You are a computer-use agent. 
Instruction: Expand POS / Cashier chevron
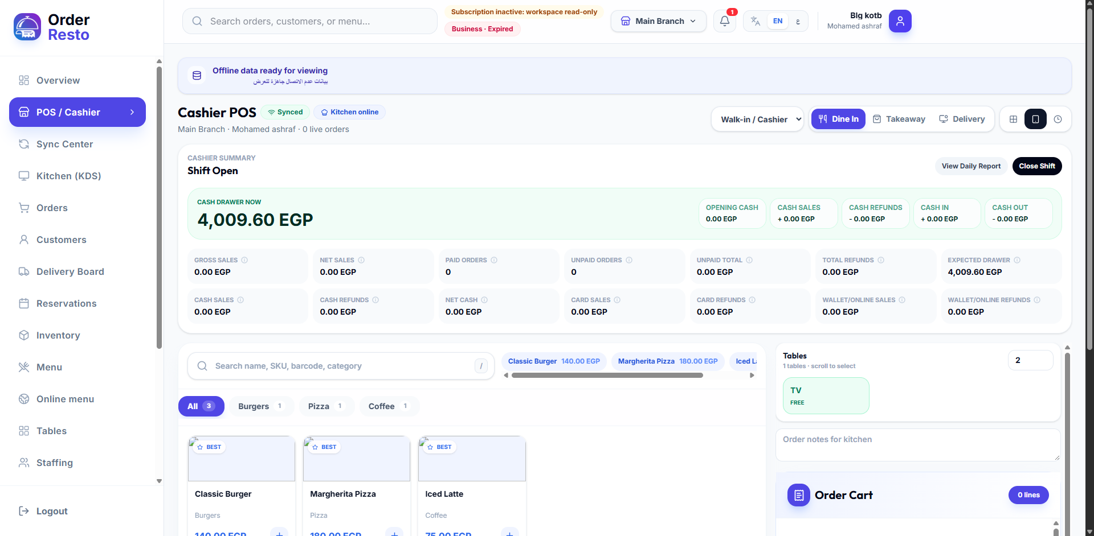pyautogui.click(x=132, y=112)
